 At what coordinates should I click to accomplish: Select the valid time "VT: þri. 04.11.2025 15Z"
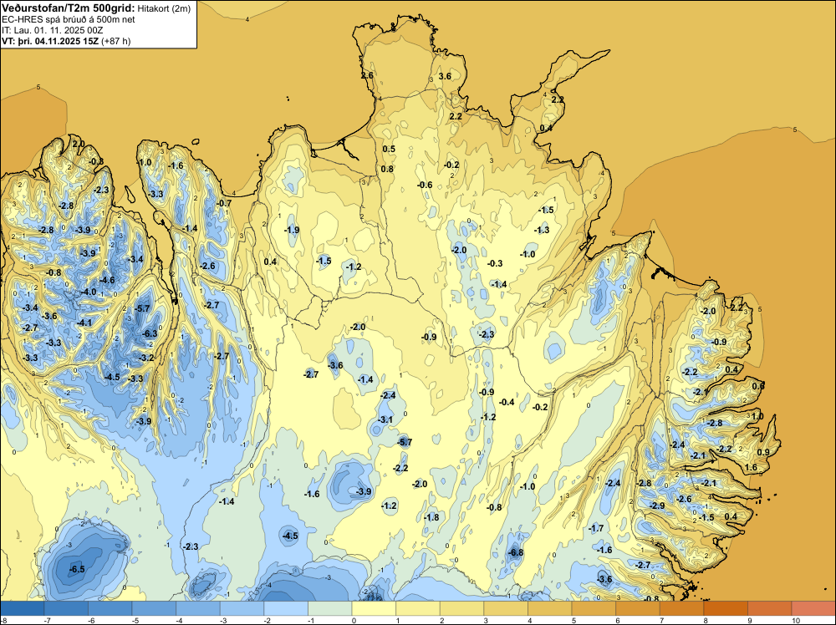click(x=49, y=41)
